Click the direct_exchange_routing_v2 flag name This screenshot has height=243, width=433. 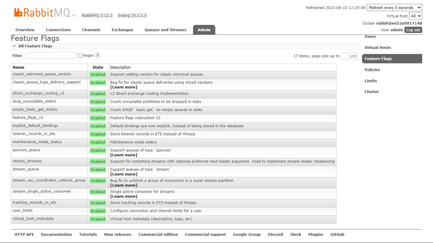tap(39, 93)
